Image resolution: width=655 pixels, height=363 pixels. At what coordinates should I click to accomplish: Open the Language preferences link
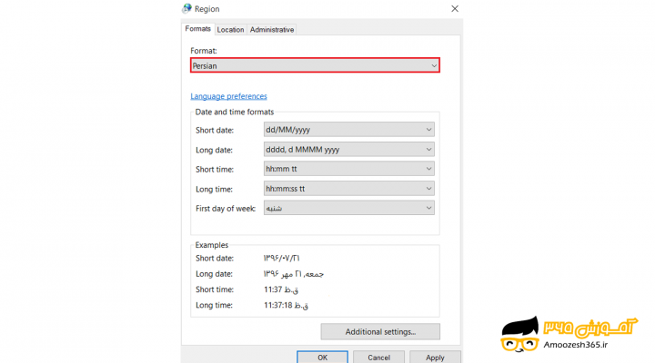[228, 96]
